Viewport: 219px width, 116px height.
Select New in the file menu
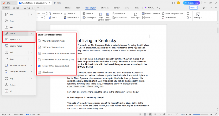coord(18,14)
